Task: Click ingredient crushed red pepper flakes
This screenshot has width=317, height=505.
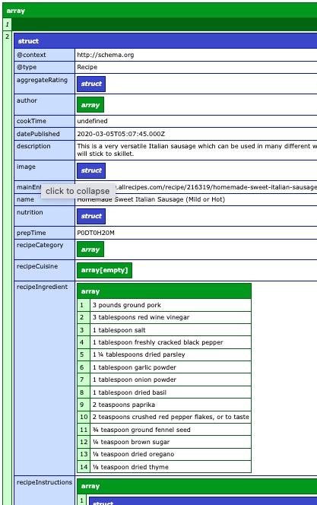Action: (171, 417)
